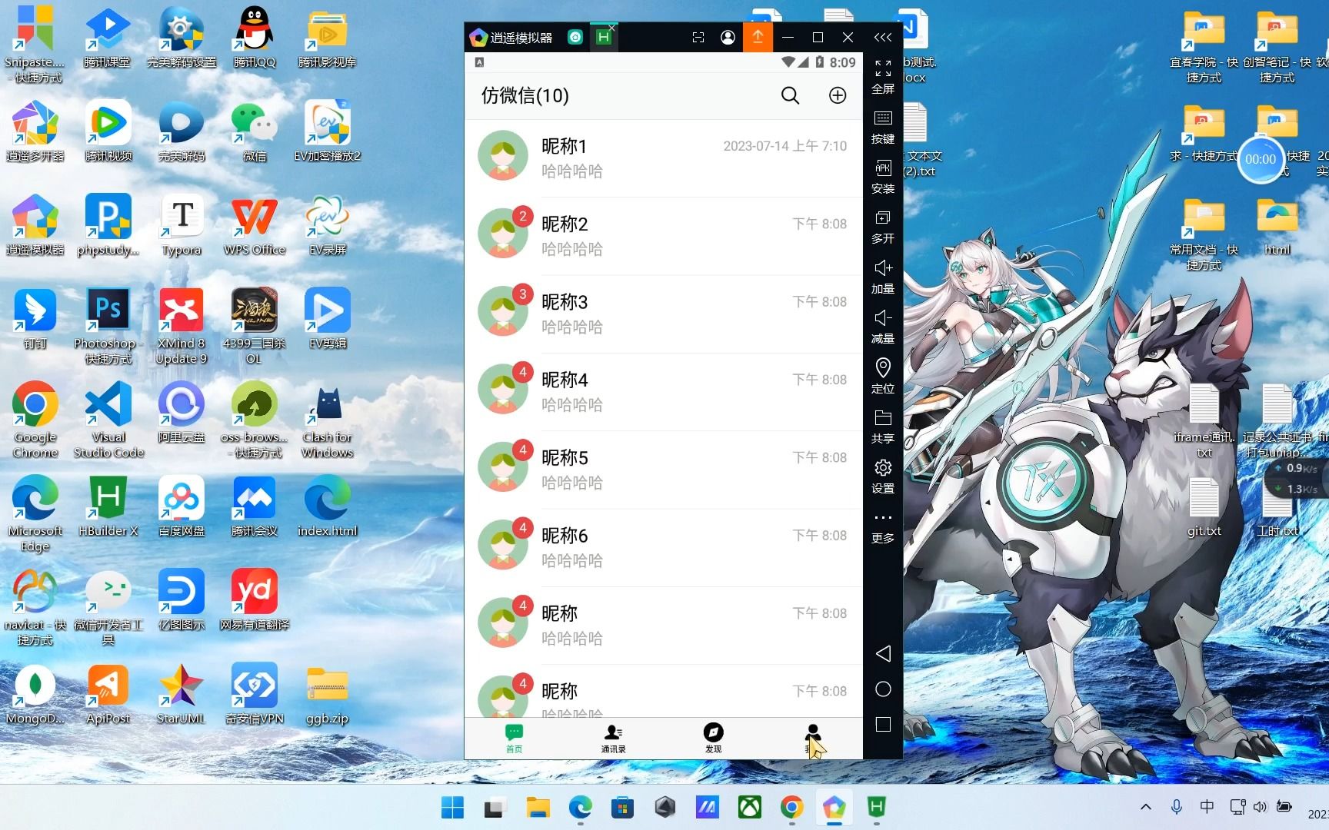Click the Windows Start button

[x=452, y=807]
